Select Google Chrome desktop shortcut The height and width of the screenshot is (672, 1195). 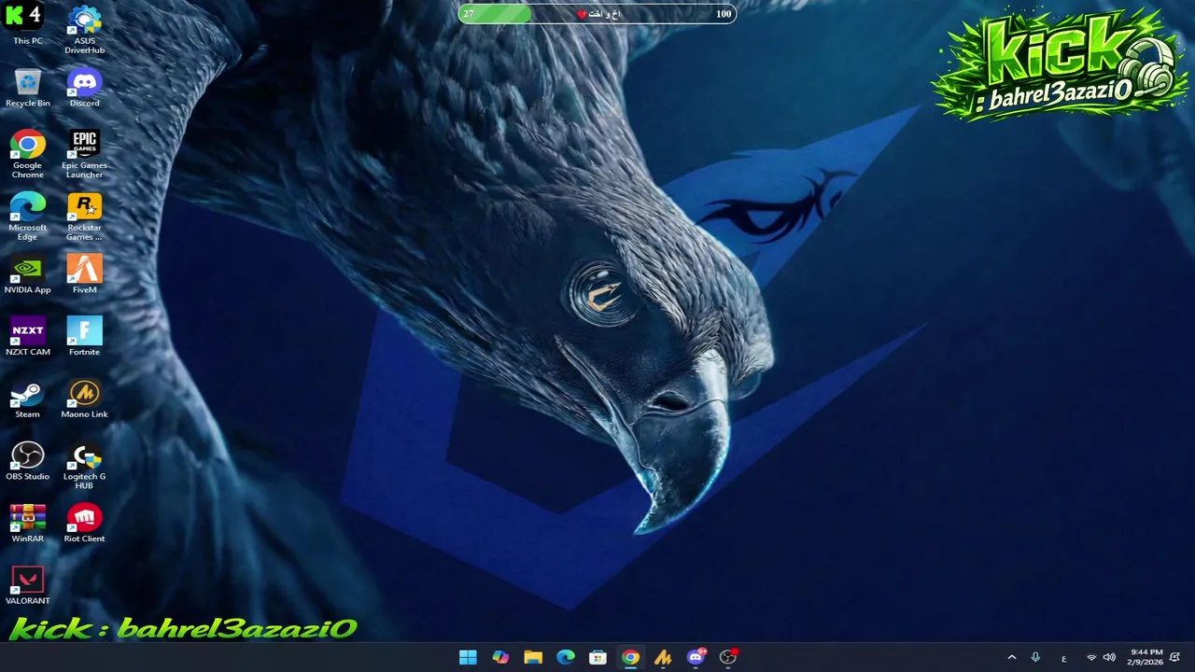pyautogui.click(x=27, y=154)
